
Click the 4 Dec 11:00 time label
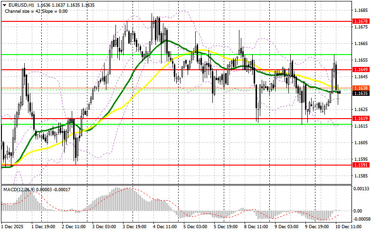pyautogui.click(x=165, y=227)
